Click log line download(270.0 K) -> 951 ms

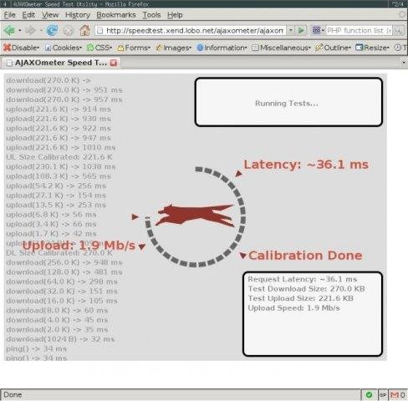[x=64, y=90]
